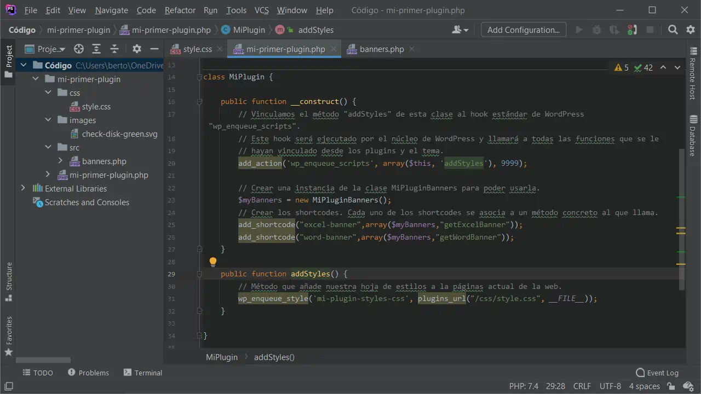Image resolution: width=701 pixels, height=394 pixels.
Task: Click the green Run icon
Action: [x=579, y=30]
